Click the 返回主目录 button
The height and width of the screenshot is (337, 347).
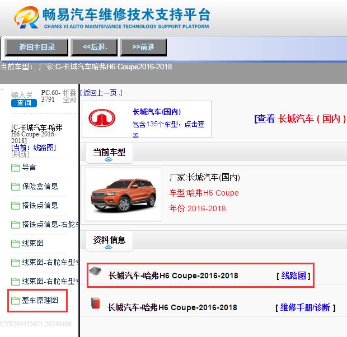click(x=36, y=47)
